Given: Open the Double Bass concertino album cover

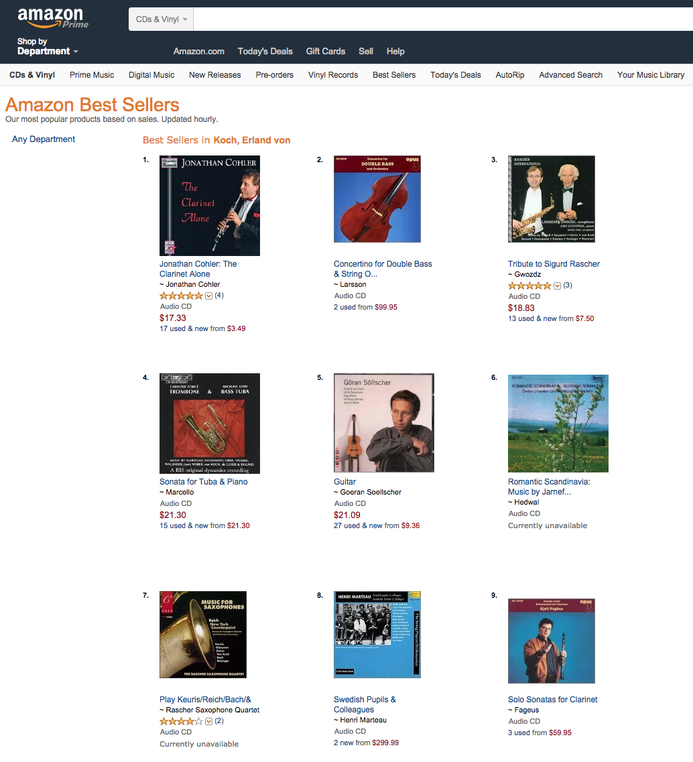Looking at the screenshot, I should 377,199.
